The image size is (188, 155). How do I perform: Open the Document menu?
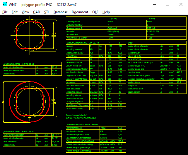(80, 12)
